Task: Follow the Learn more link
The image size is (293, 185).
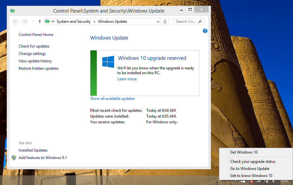Action: (x=127, y=79)
